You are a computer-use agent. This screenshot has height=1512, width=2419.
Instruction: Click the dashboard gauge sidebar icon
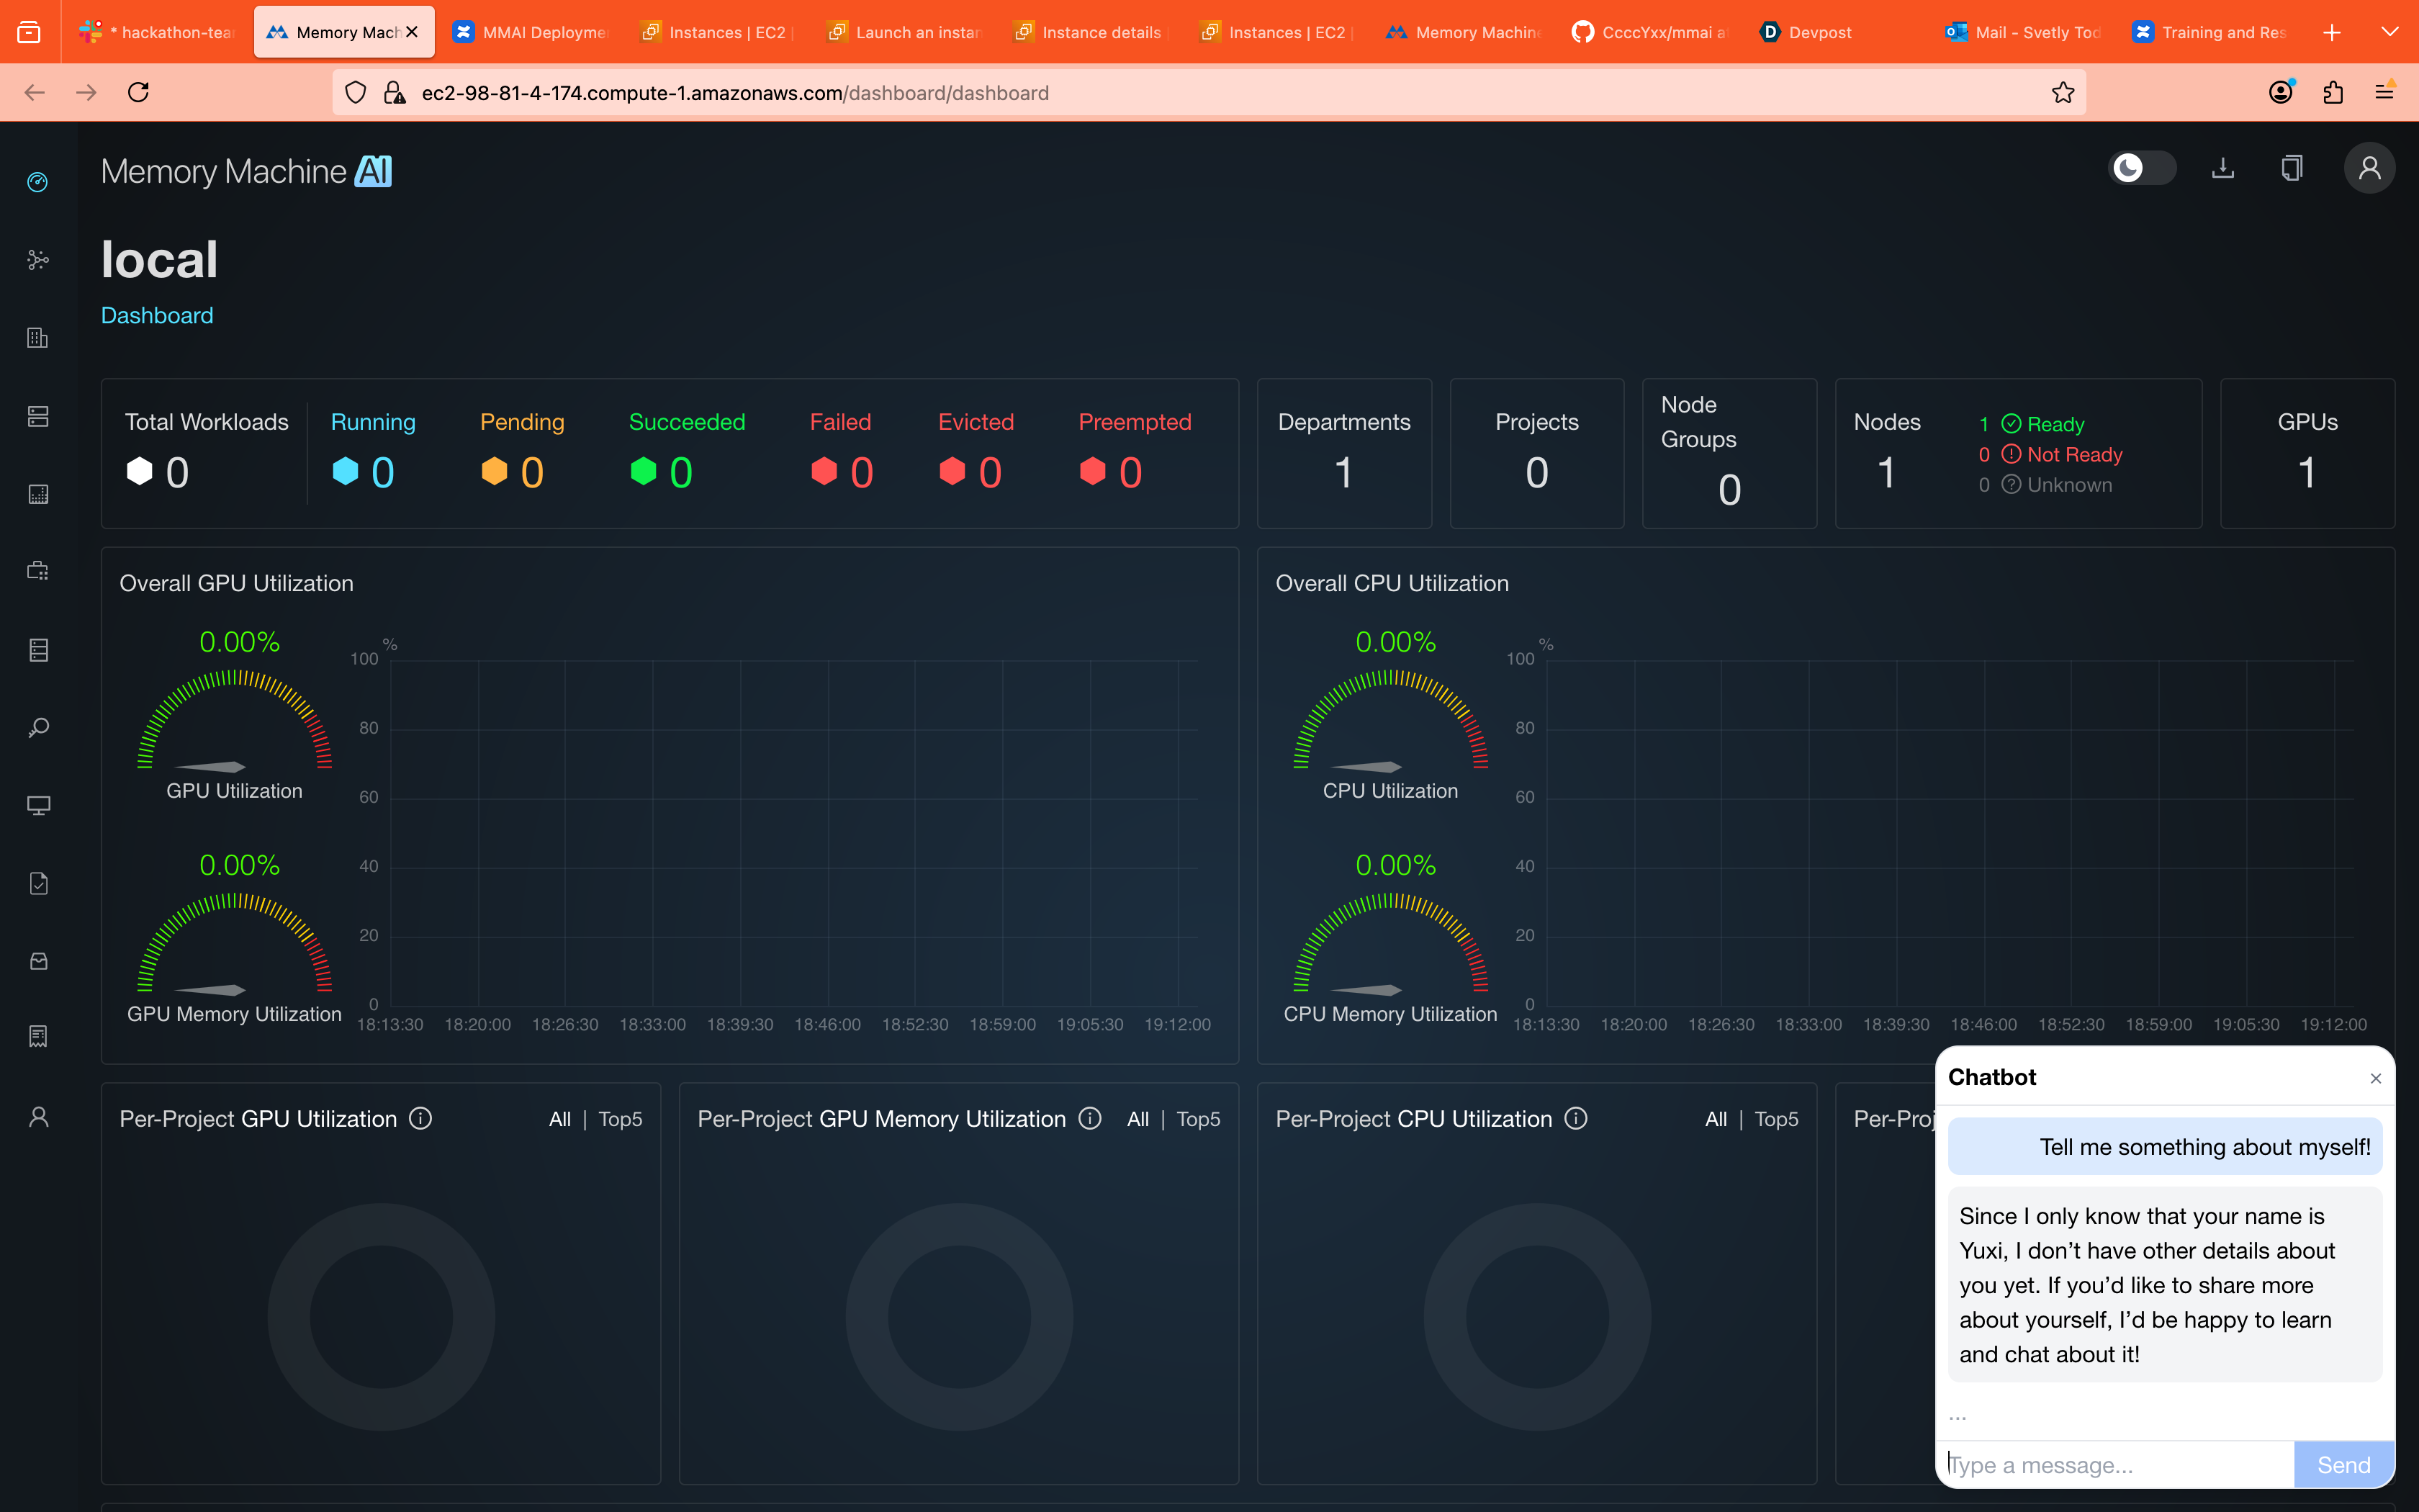click(x=38, y=182)
